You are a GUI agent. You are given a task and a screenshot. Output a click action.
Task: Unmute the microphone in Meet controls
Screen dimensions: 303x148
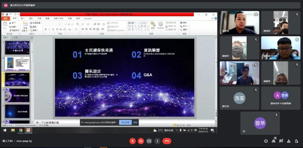tap(133, 141)
